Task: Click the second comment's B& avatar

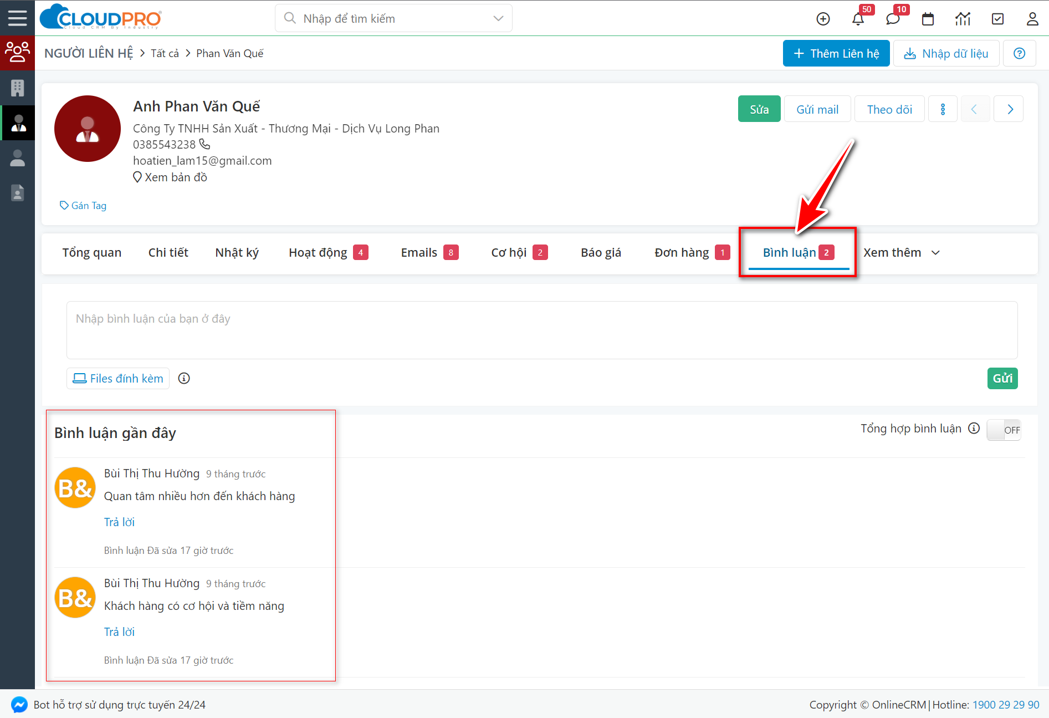Action: 75,598
